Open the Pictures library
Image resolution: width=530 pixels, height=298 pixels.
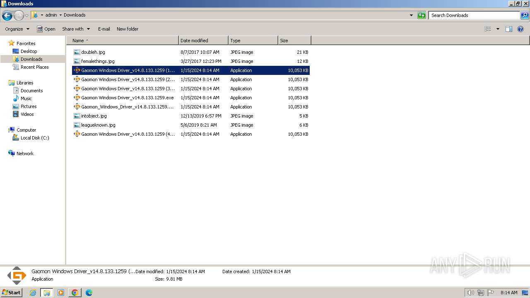(x=29, y=106)
